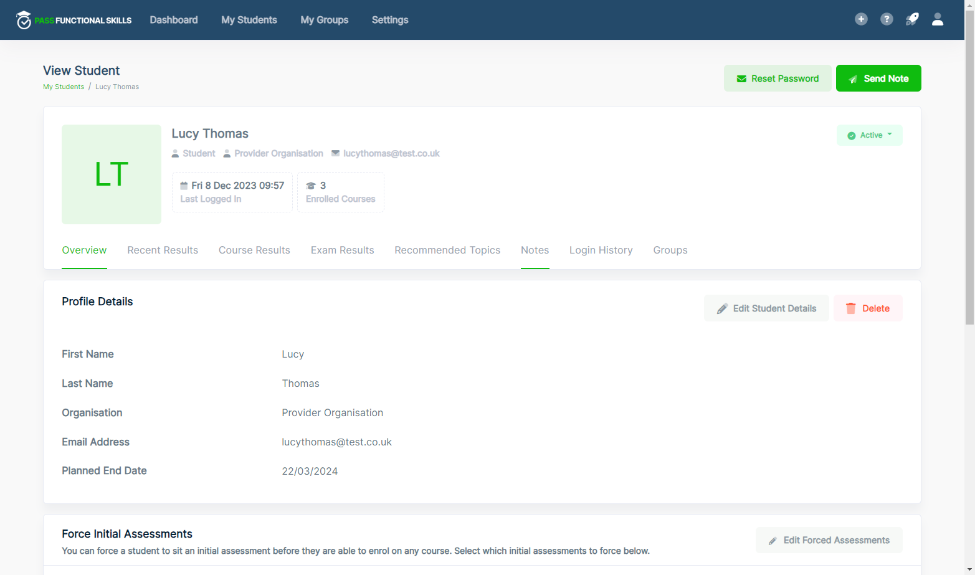
Task: Click the calendar icon by last login date
Action: tap(184, 186)
